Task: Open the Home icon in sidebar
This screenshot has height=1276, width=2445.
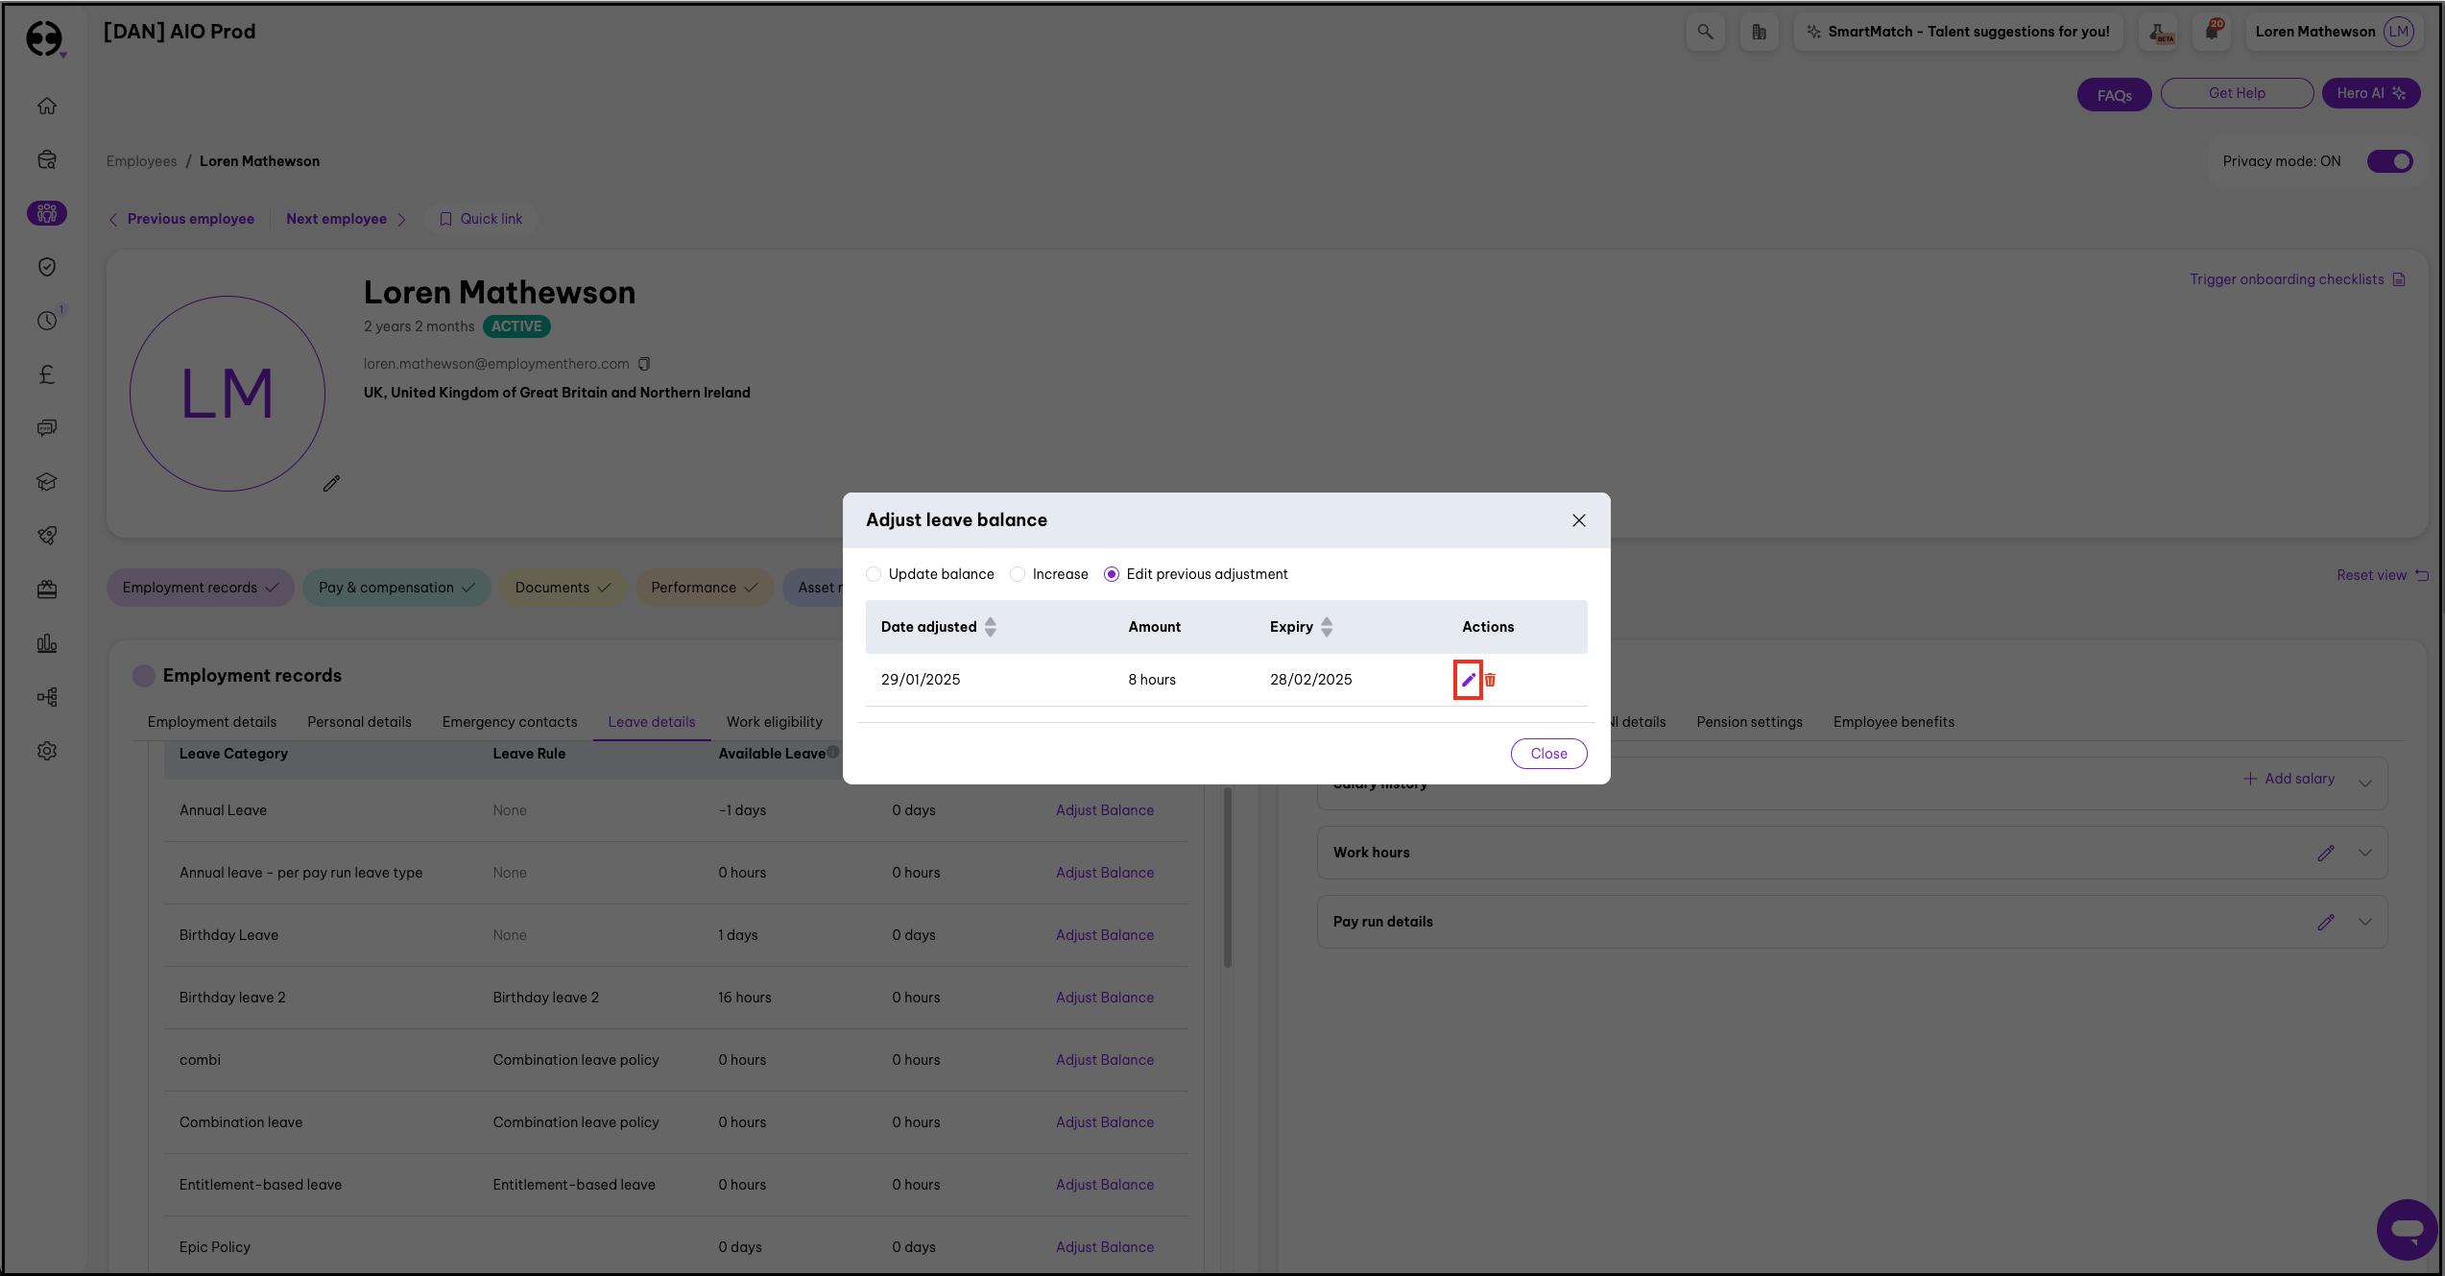Action: pyautogui.click(x=47, y=107)
